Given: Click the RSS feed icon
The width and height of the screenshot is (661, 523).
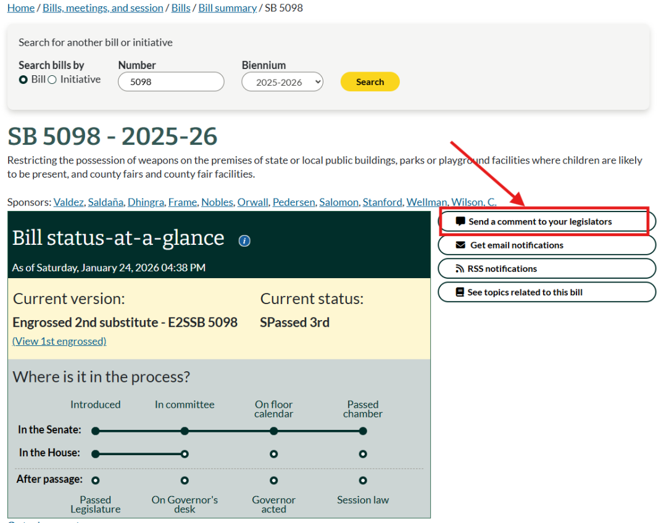Looking at the screenshot, I should tap(459, 269).
